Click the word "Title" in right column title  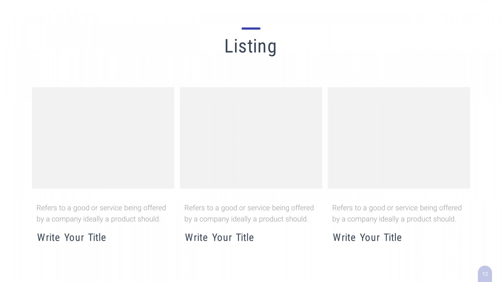(x=393, y=238)
